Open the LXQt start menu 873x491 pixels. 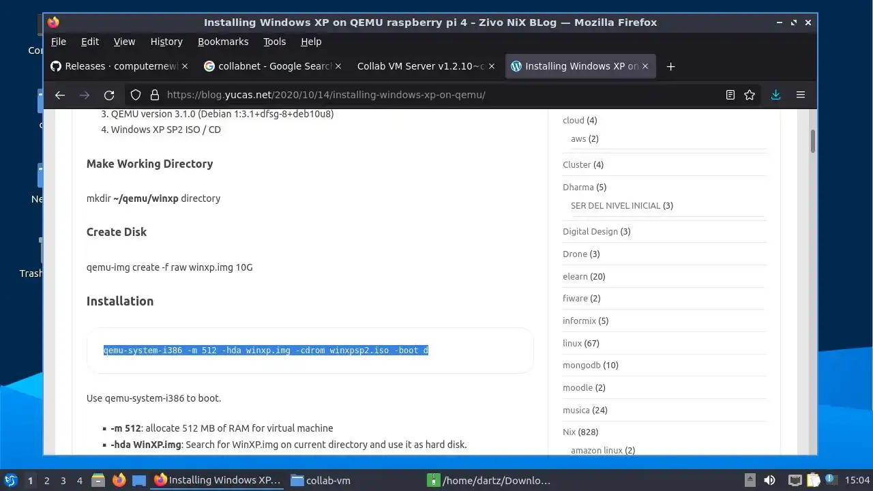click(11, 480)
